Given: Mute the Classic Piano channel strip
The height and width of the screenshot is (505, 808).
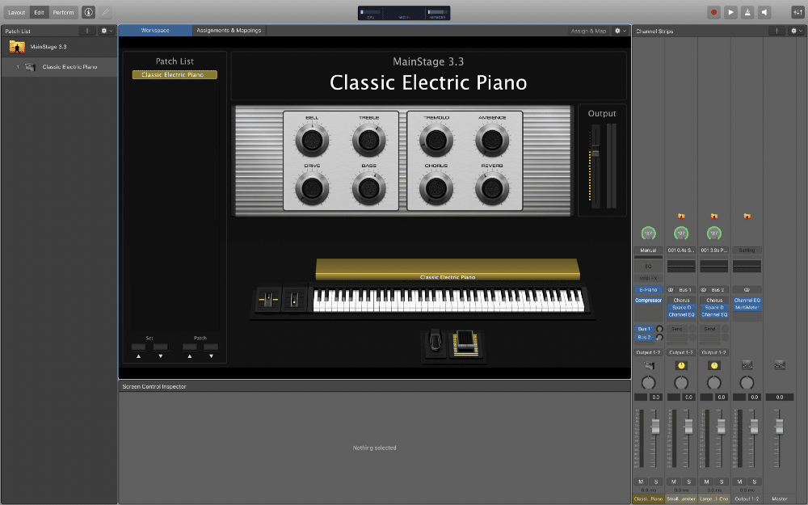Looking at the screenshot, I should 641,482.
